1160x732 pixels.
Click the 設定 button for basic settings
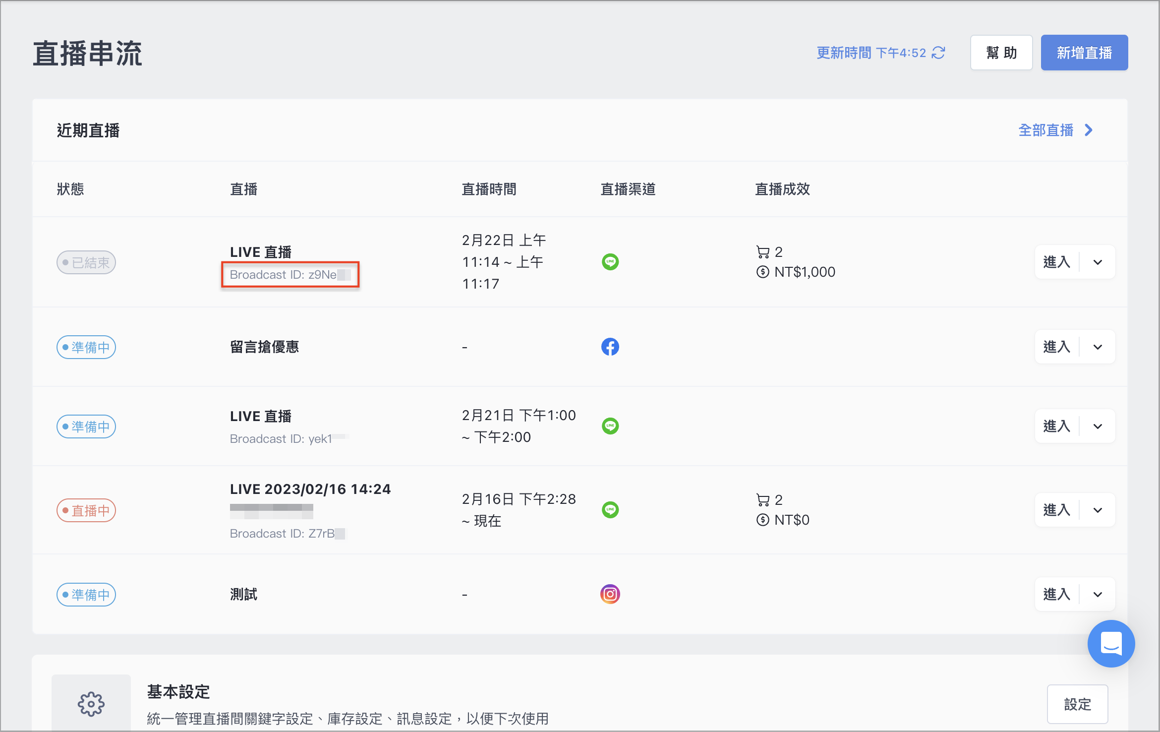(x=1078, y=704)
